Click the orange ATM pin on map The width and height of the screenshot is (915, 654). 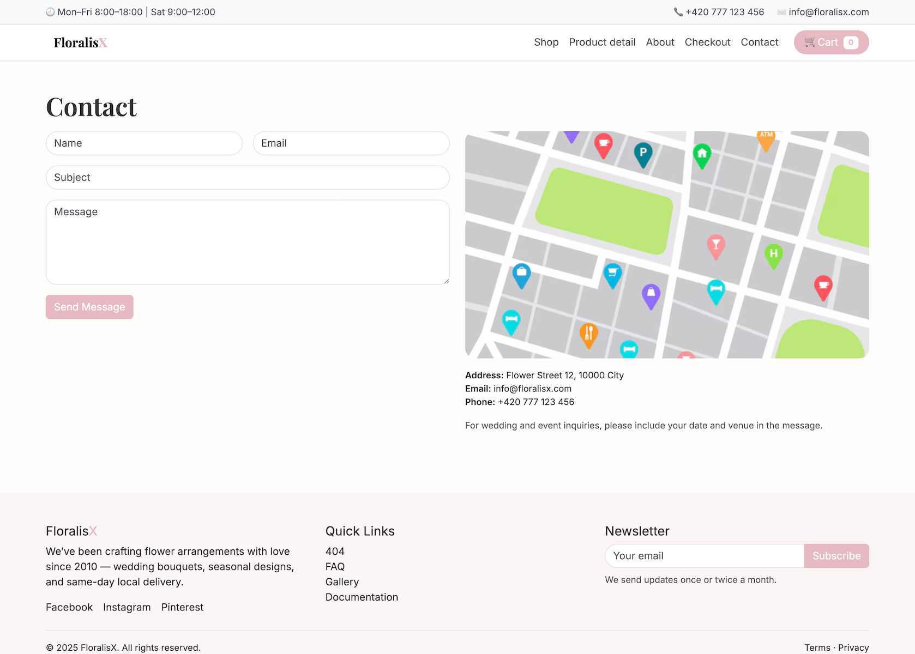pos(766,139)
